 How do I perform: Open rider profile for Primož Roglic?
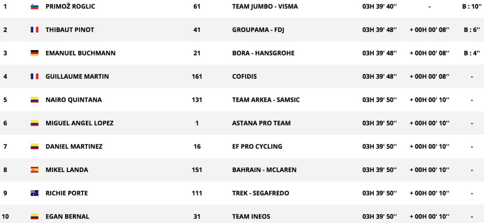[x=70, y=7]
